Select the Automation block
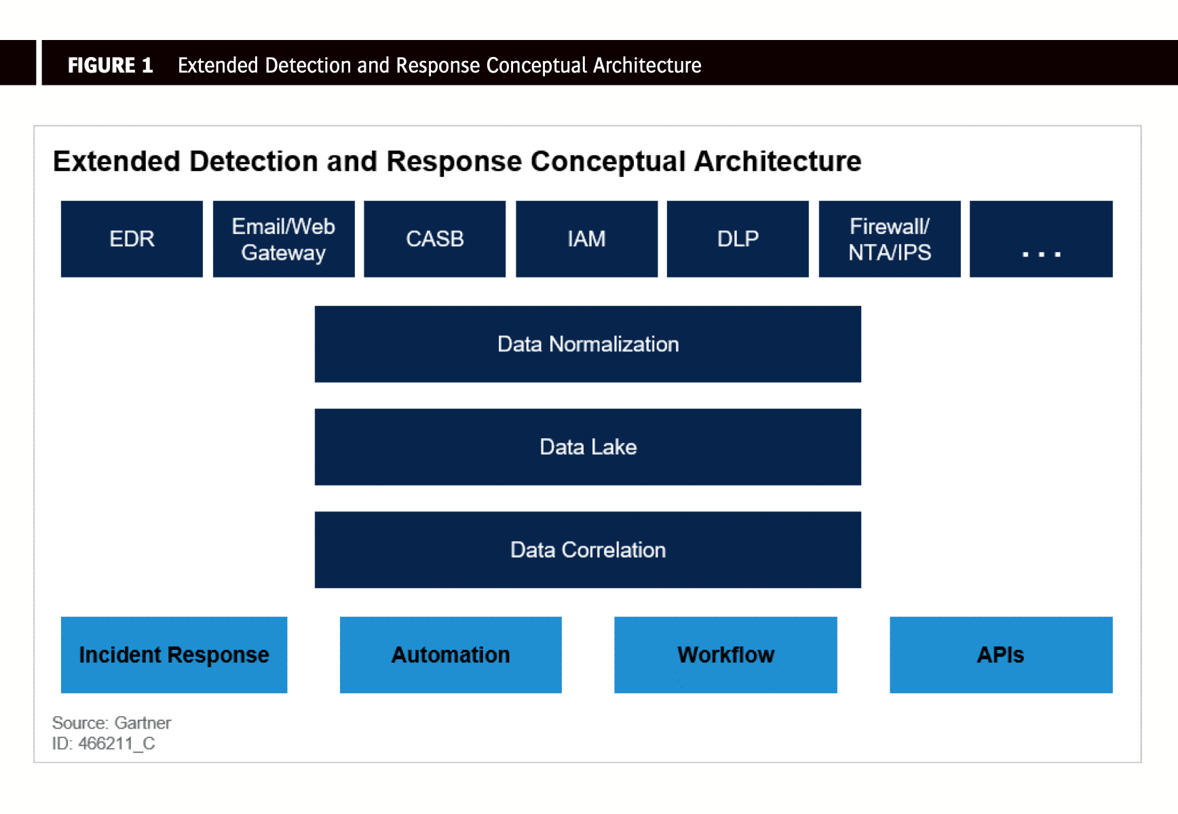This screenshot has height=814, width=1178. click(451, 655)
